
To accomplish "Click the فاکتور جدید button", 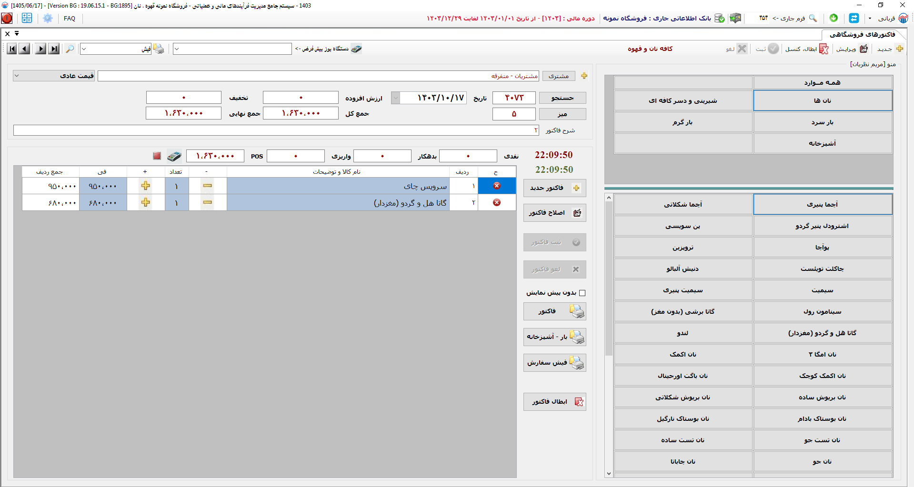I will (554, 188).
